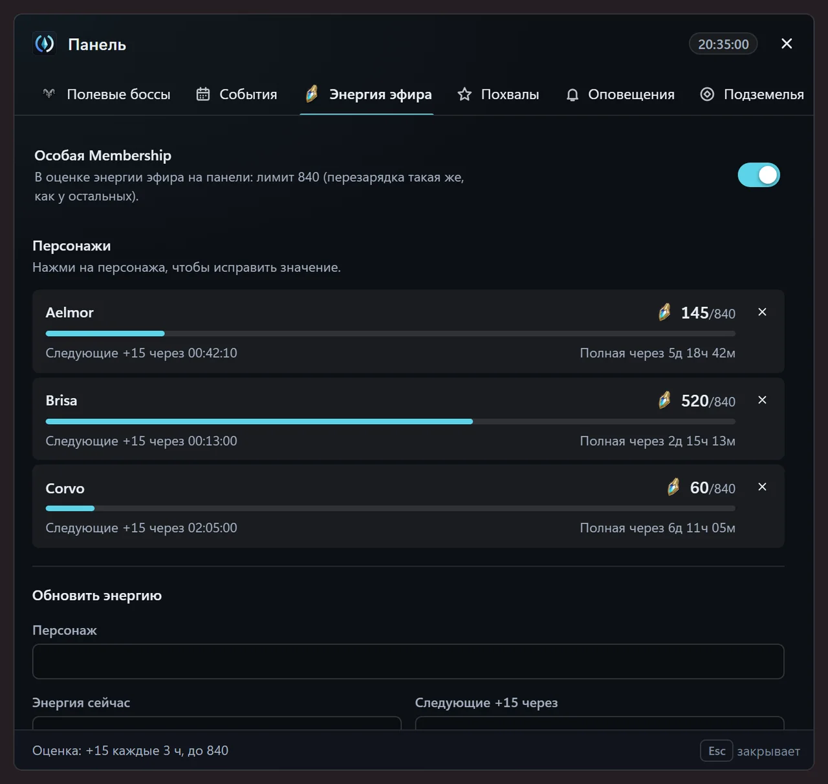Viewport: 828px width, 784px height.
Task: Click Corvo's energy progress bar
Action: [390, 508]
